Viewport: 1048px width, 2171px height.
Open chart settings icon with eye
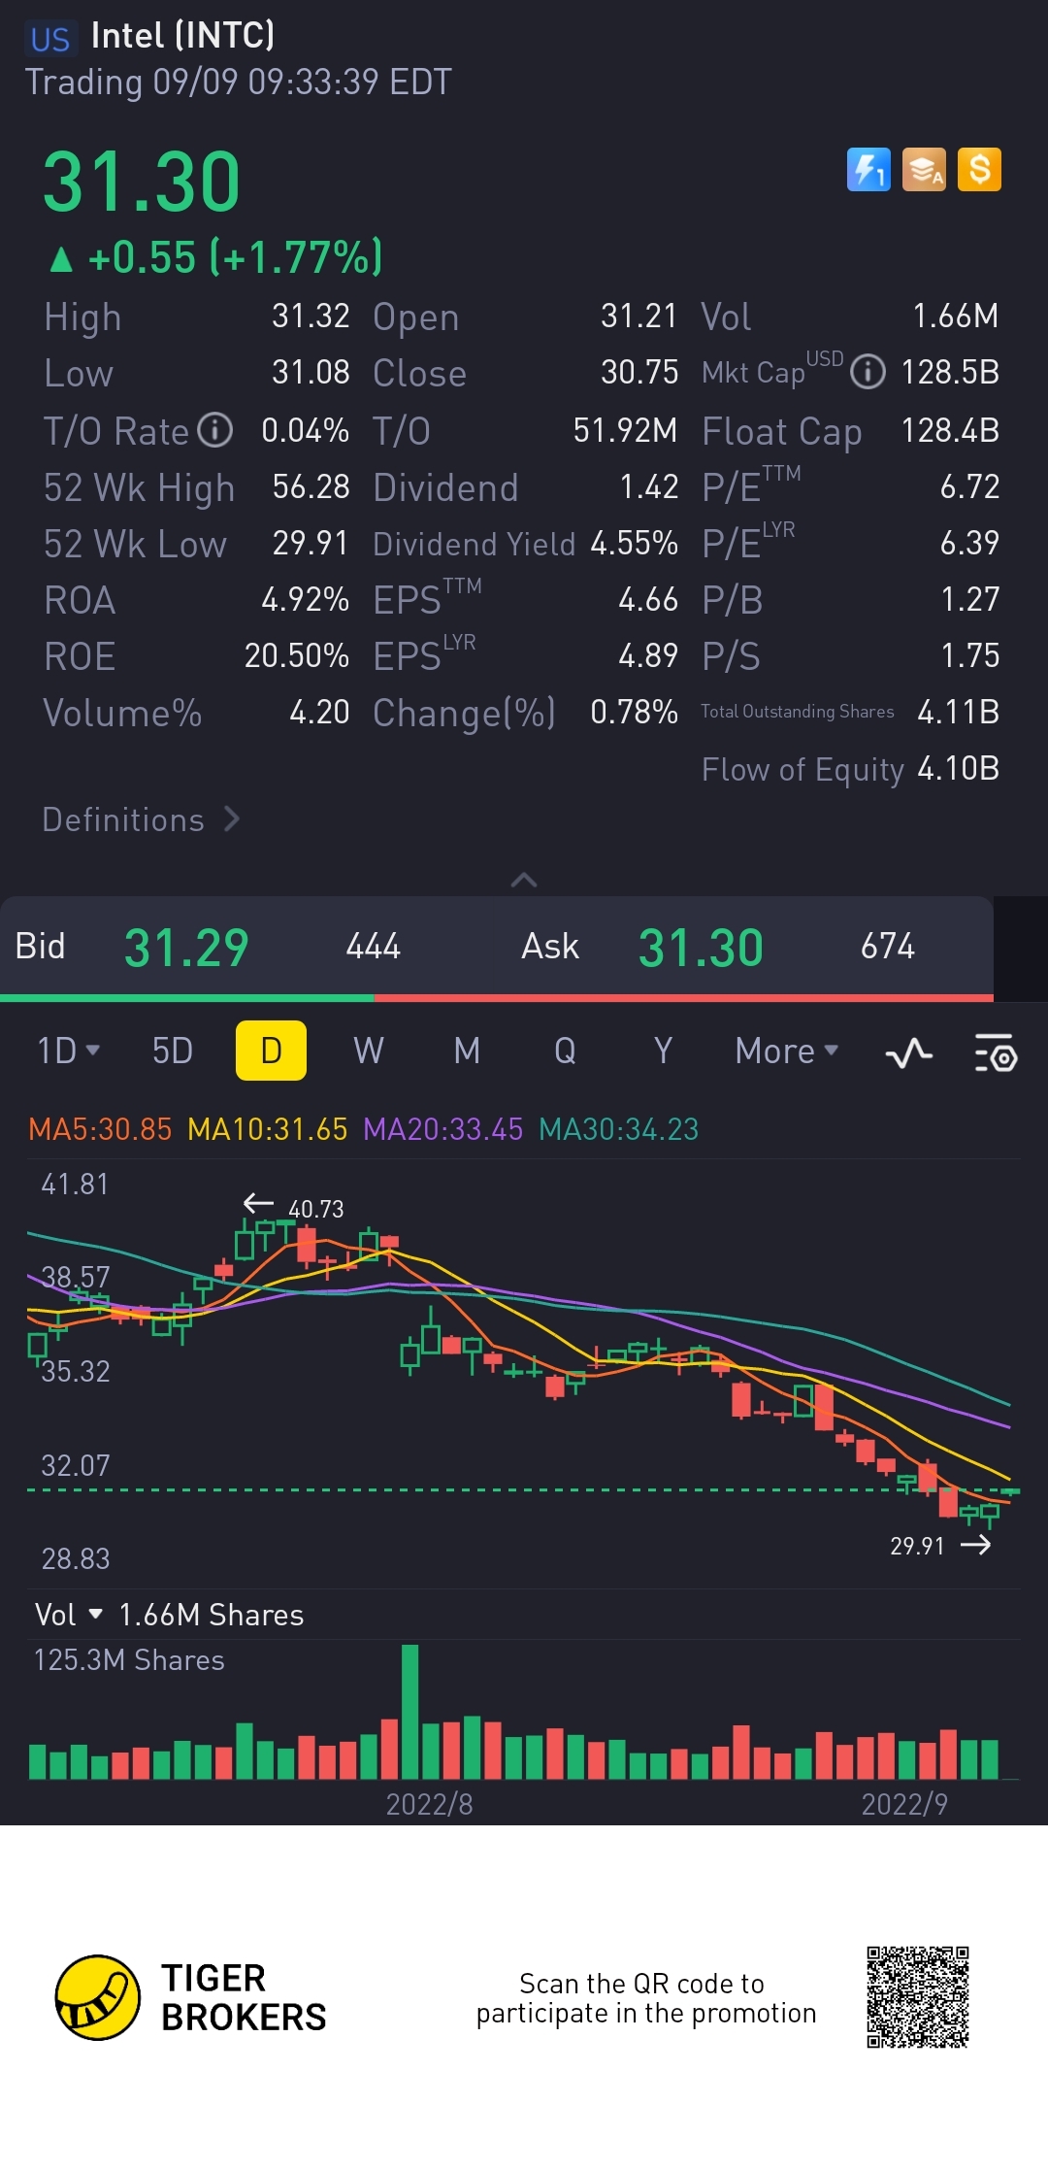click(x=996, y=1052)
